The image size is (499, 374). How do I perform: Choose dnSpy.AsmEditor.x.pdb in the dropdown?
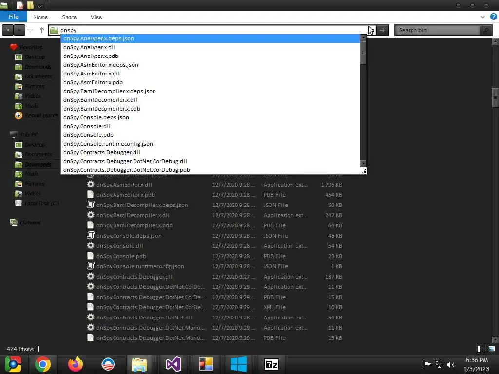coord(210,82)
